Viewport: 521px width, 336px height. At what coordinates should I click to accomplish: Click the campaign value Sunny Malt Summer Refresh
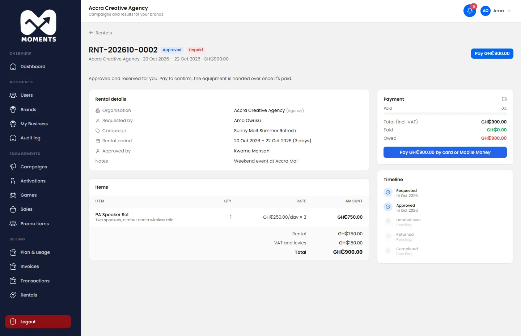coord(265,131)
